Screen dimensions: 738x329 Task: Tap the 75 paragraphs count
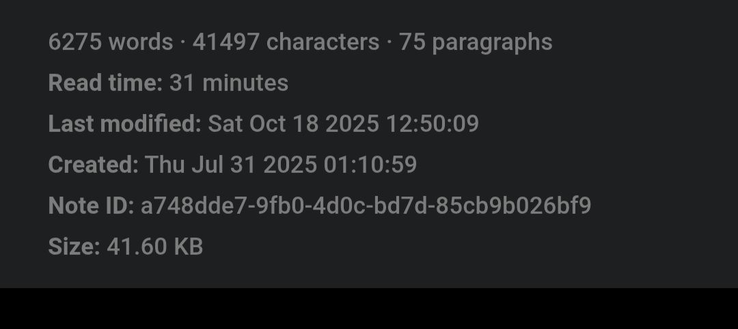pos(476,42)
